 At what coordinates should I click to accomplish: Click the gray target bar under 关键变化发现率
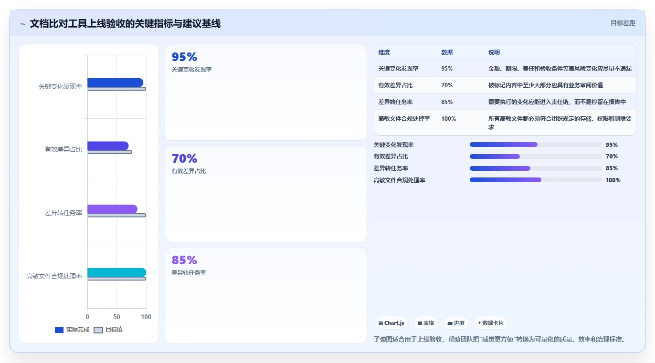(116, 89)
